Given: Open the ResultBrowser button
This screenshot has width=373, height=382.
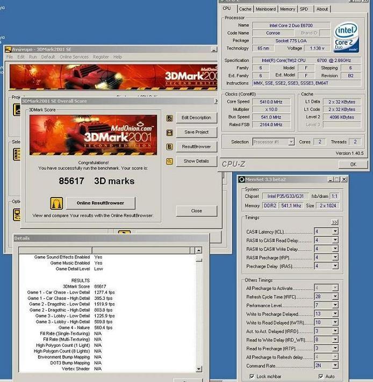Looking at the screenshot, I should click(196, 146).
